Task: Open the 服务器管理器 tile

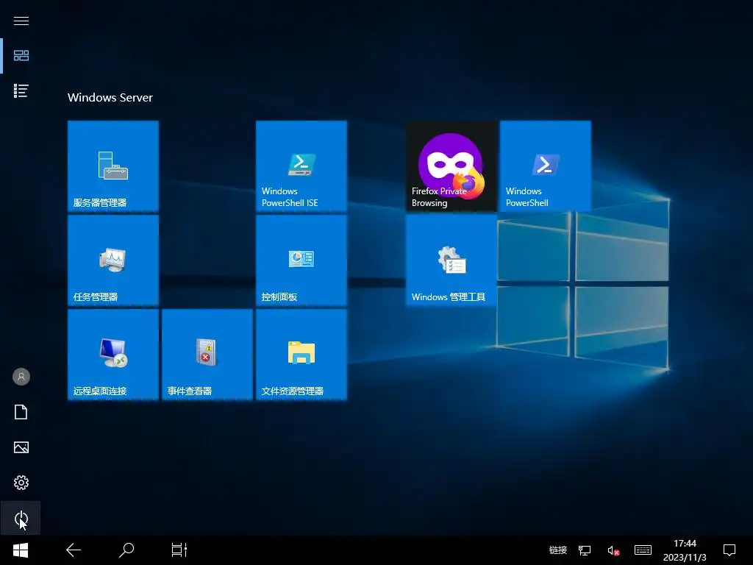Action: (x=113, y=166)
